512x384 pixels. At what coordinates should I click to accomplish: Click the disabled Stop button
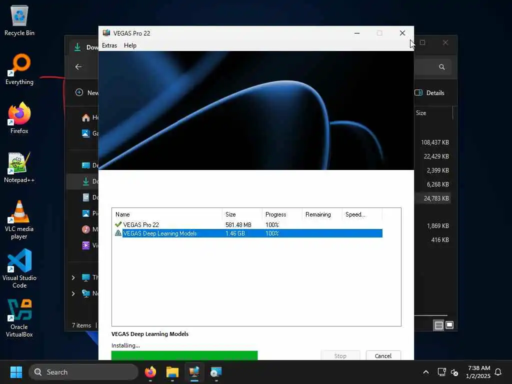340,355
